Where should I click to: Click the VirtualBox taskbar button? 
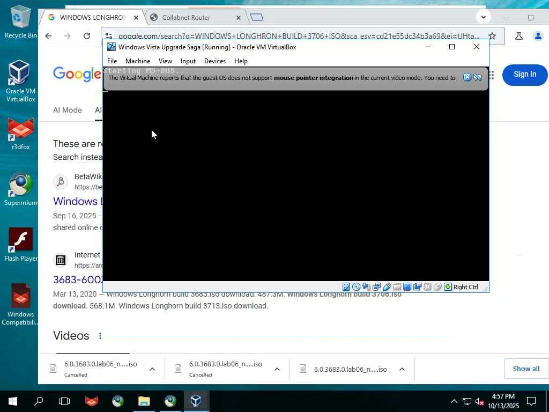coord(196,401)
